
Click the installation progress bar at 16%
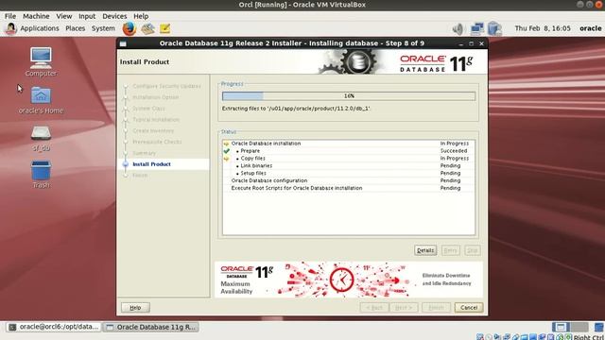349,96
